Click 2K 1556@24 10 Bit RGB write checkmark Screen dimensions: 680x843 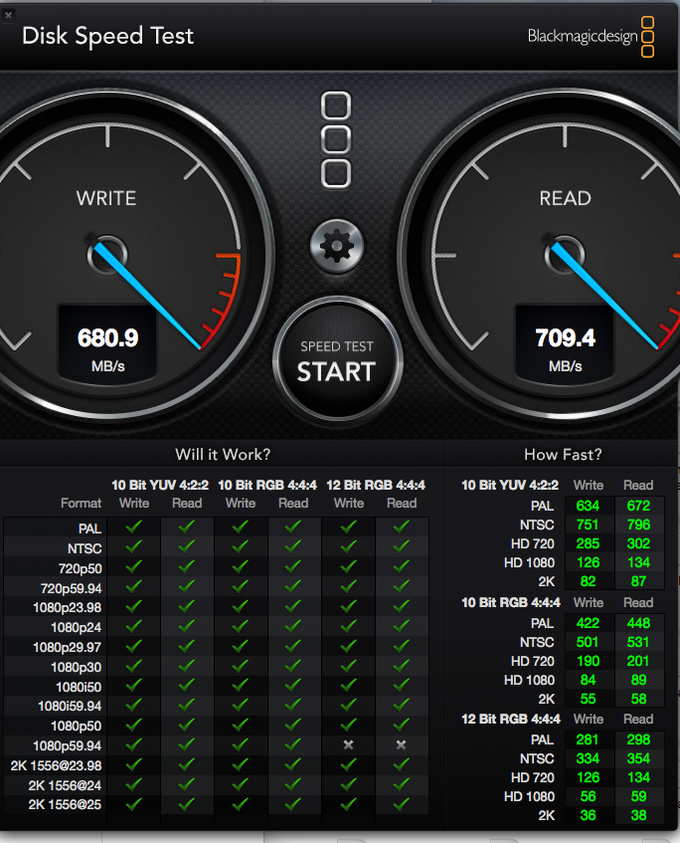pyautogui.click(x=241, y=784)
